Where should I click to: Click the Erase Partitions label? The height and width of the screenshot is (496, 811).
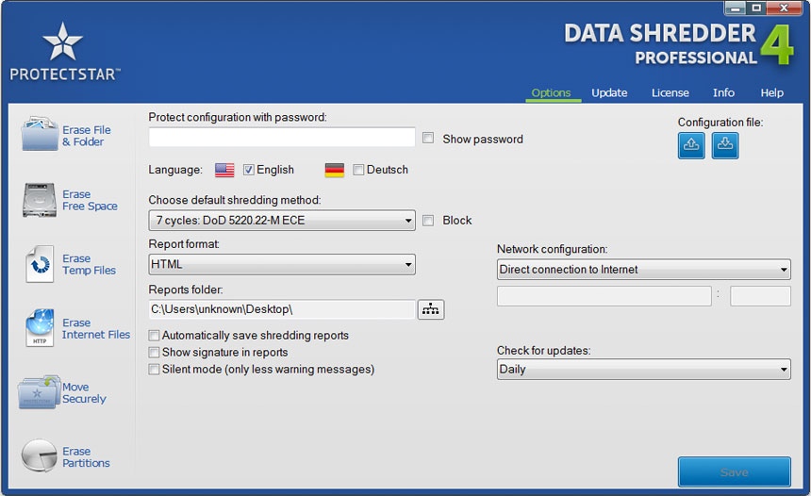point(86,457)
